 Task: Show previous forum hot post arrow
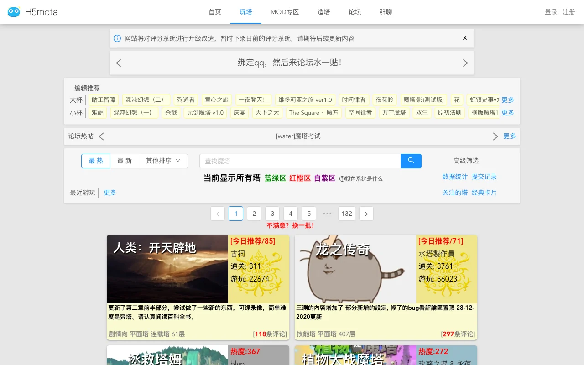101,136
